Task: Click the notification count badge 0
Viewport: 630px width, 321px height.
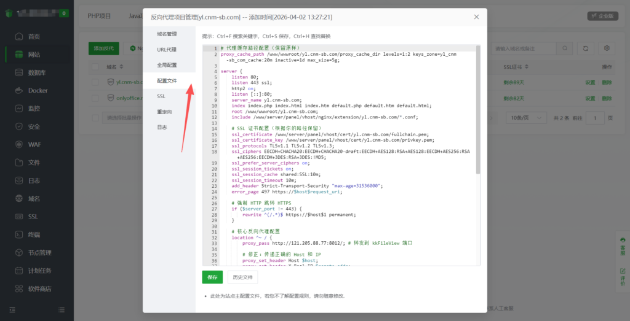Action: pos(63,14)
